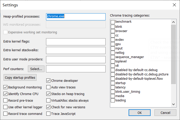Close the Settings dialog
The height and width of the screenshot is (120, 180).
coord(174,5)
